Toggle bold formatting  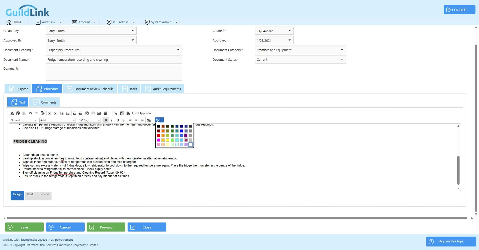(106, 120)
